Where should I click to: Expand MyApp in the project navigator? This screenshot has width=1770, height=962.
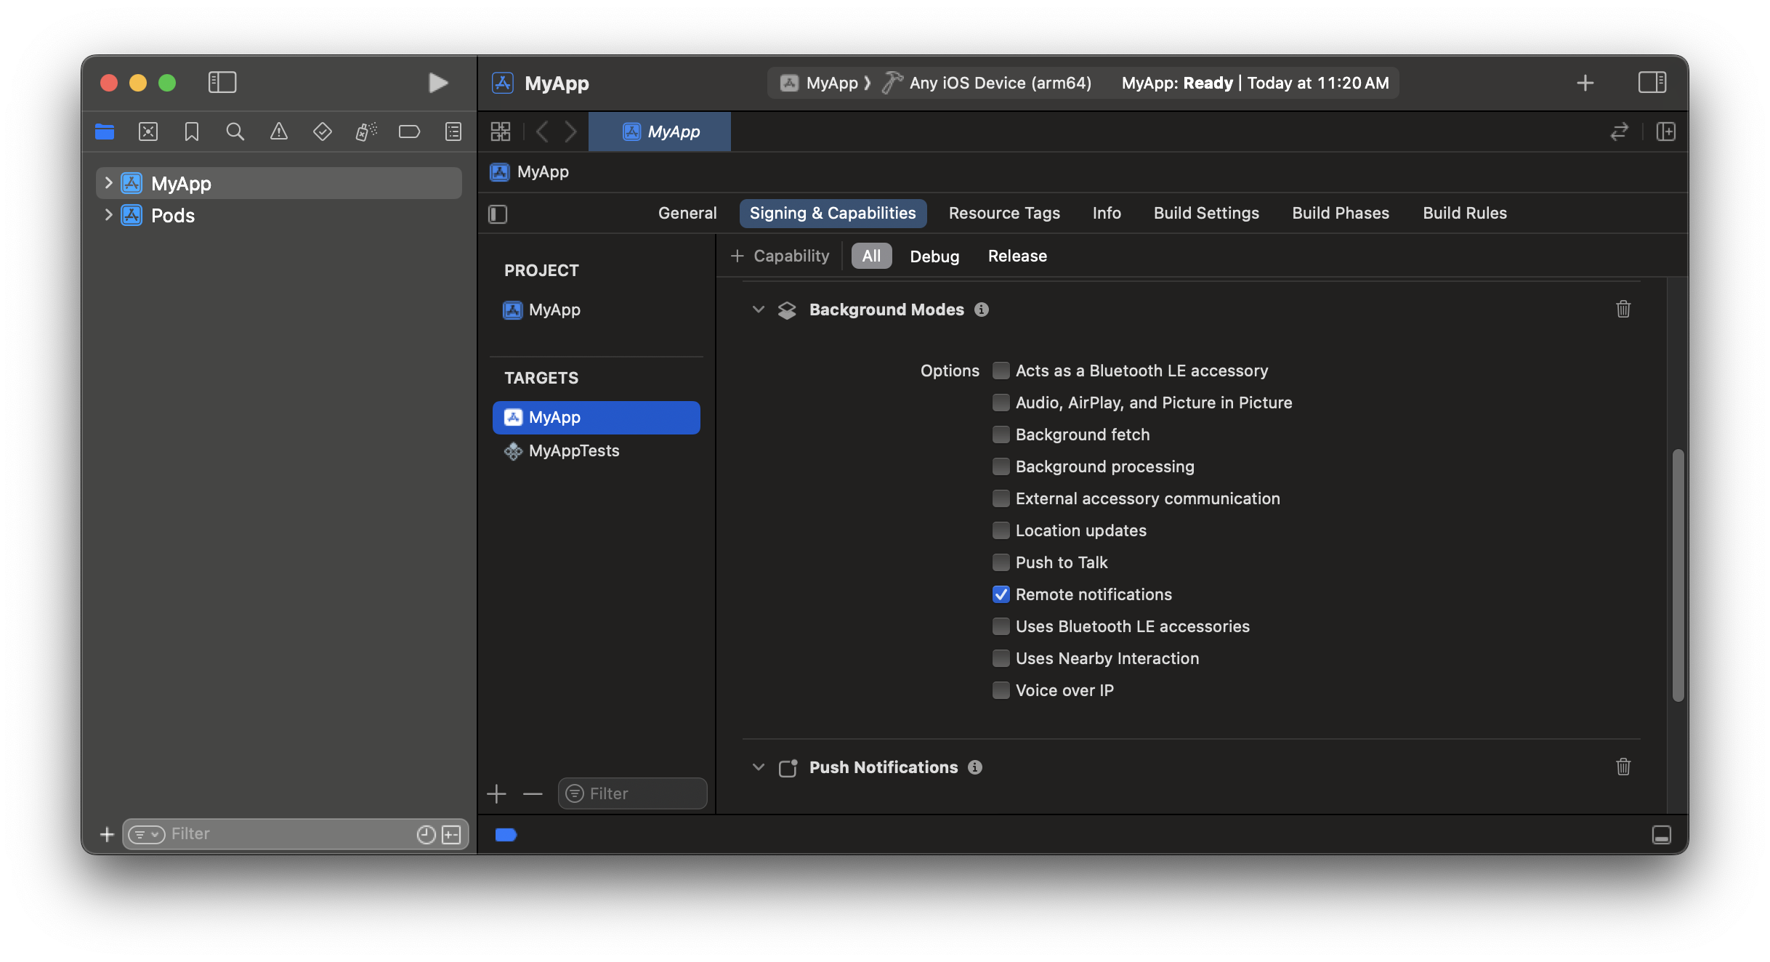(x=108, y=183)
